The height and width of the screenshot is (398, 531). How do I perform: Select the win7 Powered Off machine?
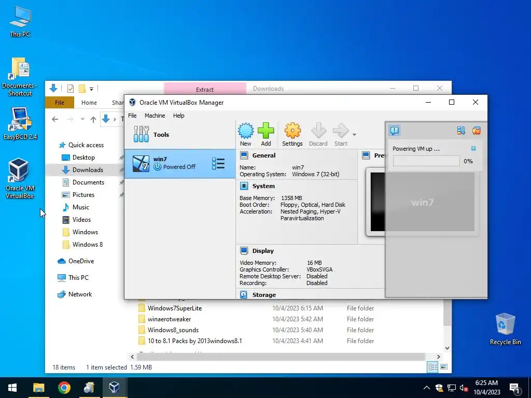(180, 163)
